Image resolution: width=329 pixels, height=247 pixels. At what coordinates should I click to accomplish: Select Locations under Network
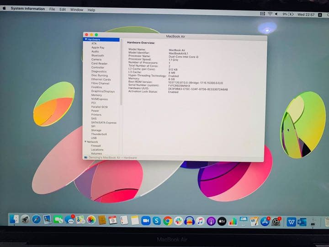click(x=97, y=150)
